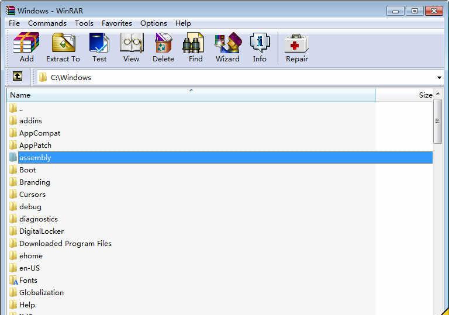Maximize the WinRAR window
This screenshot has width=449, height=315.
[x=415, y=11]
